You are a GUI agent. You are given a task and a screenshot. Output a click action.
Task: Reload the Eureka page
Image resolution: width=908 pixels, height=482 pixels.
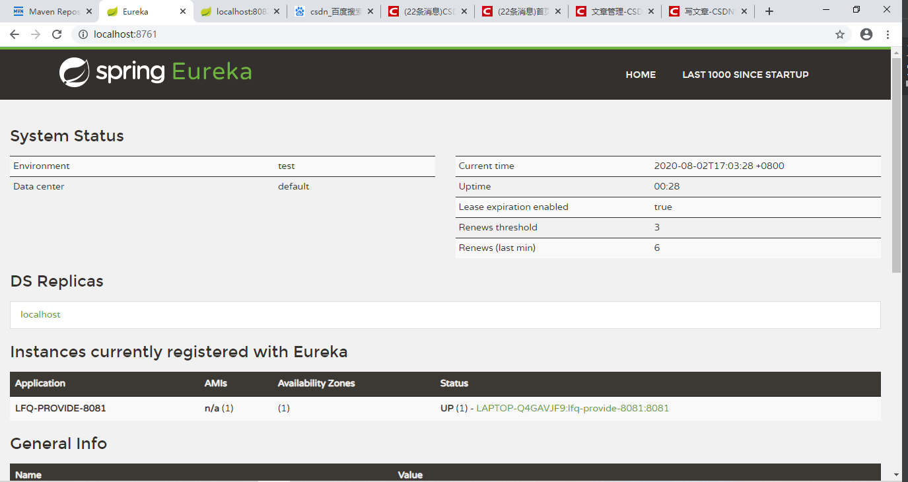(57, 34)
